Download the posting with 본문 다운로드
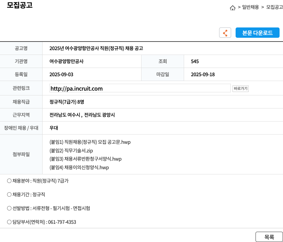This screenshot has width=283, height=242. 257,33
